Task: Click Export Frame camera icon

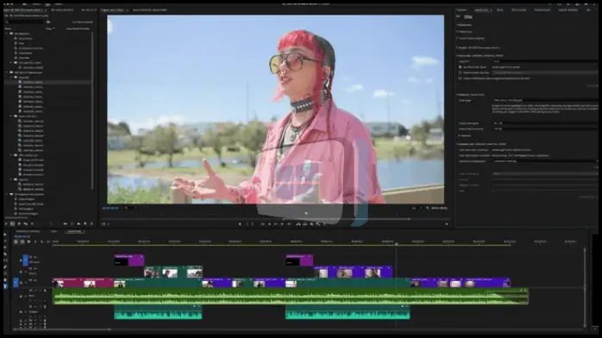Action: click(x=311, y=224)
